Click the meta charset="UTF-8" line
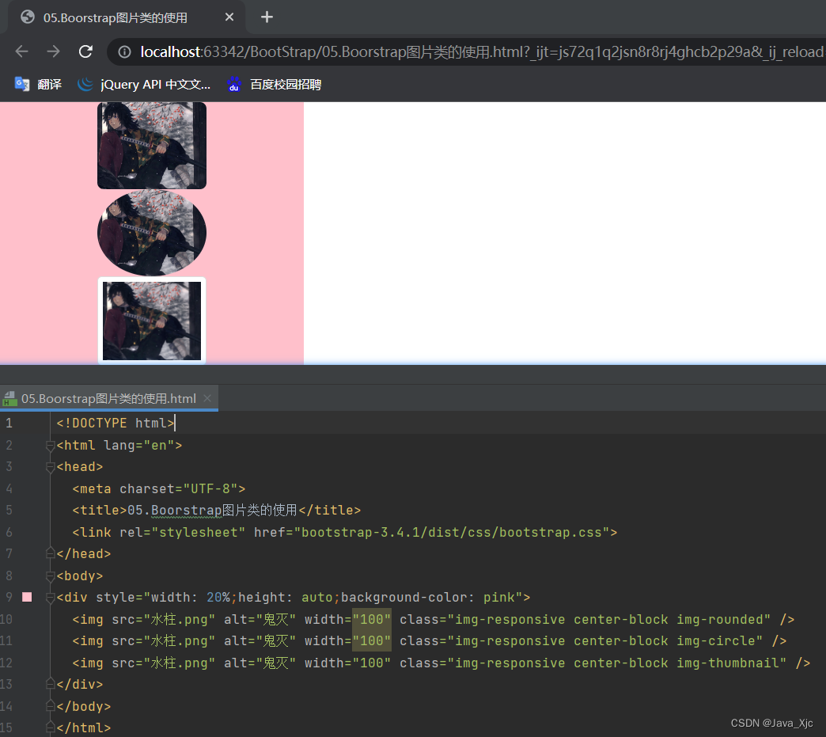826x737 pixels. 159,488
